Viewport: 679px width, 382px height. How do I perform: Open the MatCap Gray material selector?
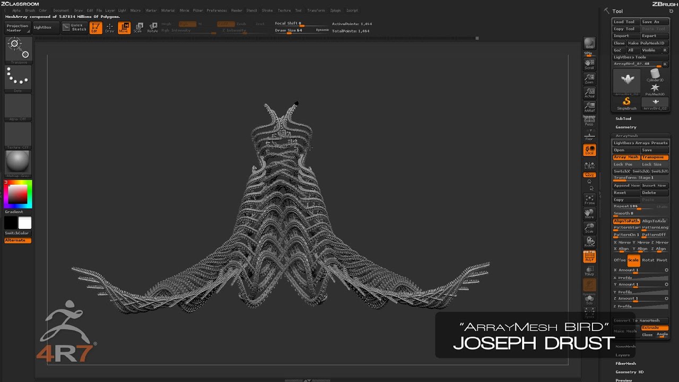(x=18, y=163)
